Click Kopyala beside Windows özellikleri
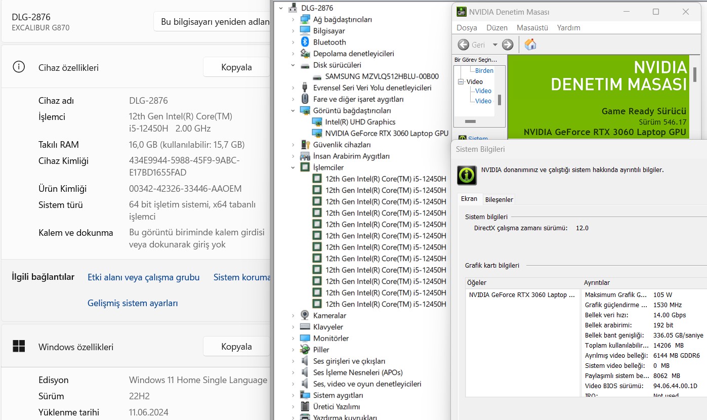The width and height of the screenshot is (707, 420). [x=236, y=347]
